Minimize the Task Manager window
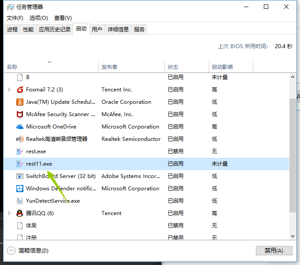This screenshot has height=265, width=300. click(246, 7)
